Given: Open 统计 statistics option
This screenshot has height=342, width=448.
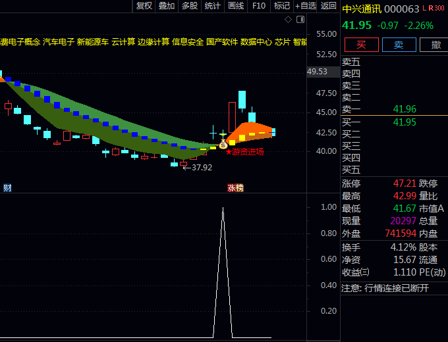Looking at the screenshot, I should coord(213,6).
